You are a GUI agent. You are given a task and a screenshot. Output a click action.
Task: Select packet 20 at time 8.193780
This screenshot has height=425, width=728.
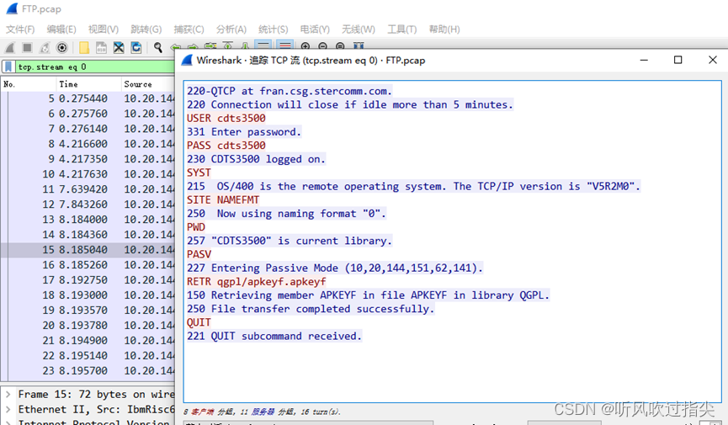[88, 326]
